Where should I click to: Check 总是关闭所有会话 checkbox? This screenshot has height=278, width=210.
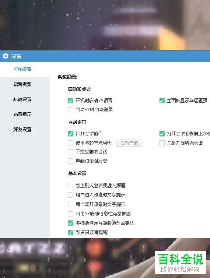point(162,143)
